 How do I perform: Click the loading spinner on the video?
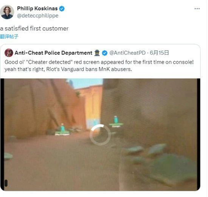[100, 134]
